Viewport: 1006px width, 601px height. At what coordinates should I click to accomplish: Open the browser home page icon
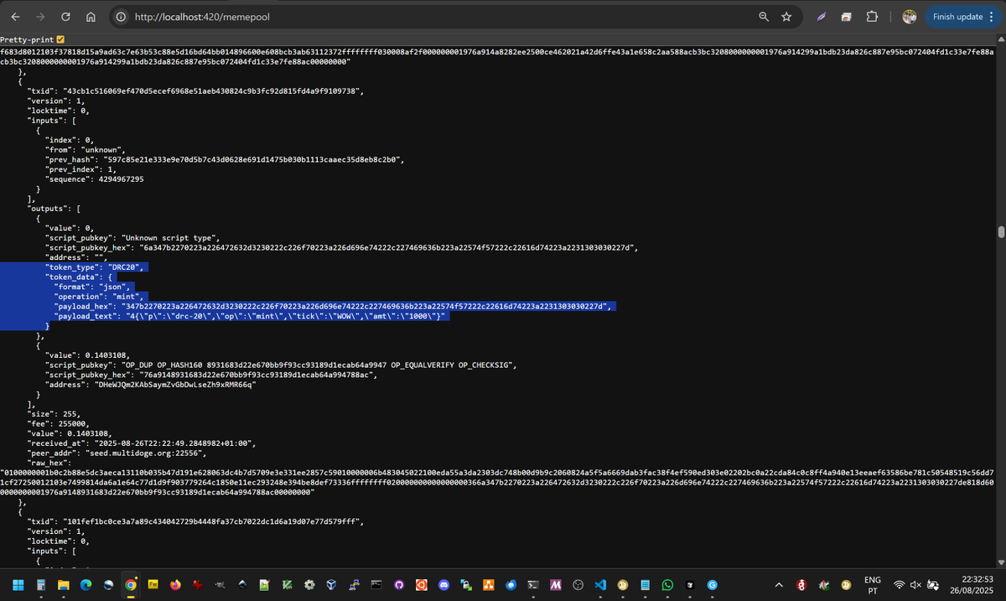(x=91, y=17)
